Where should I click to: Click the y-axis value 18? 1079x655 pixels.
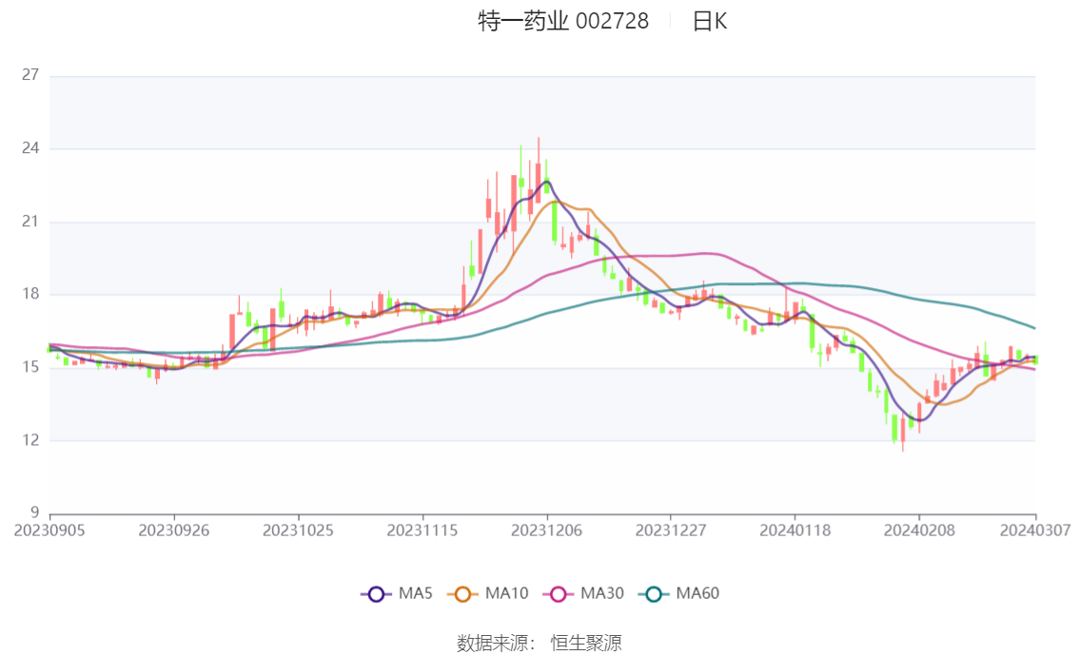coord(30,294)
